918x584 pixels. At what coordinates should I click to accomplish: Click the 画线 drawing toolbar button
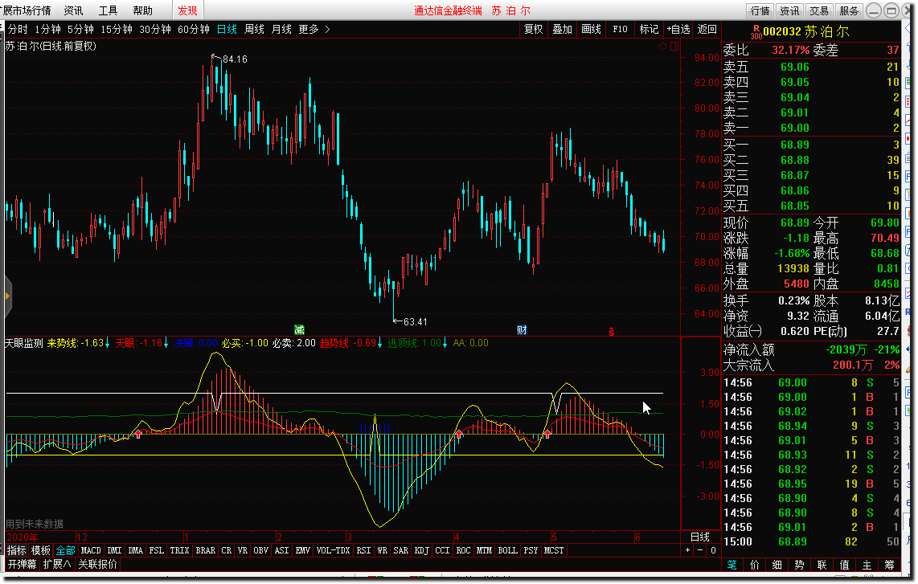(592, 29)
